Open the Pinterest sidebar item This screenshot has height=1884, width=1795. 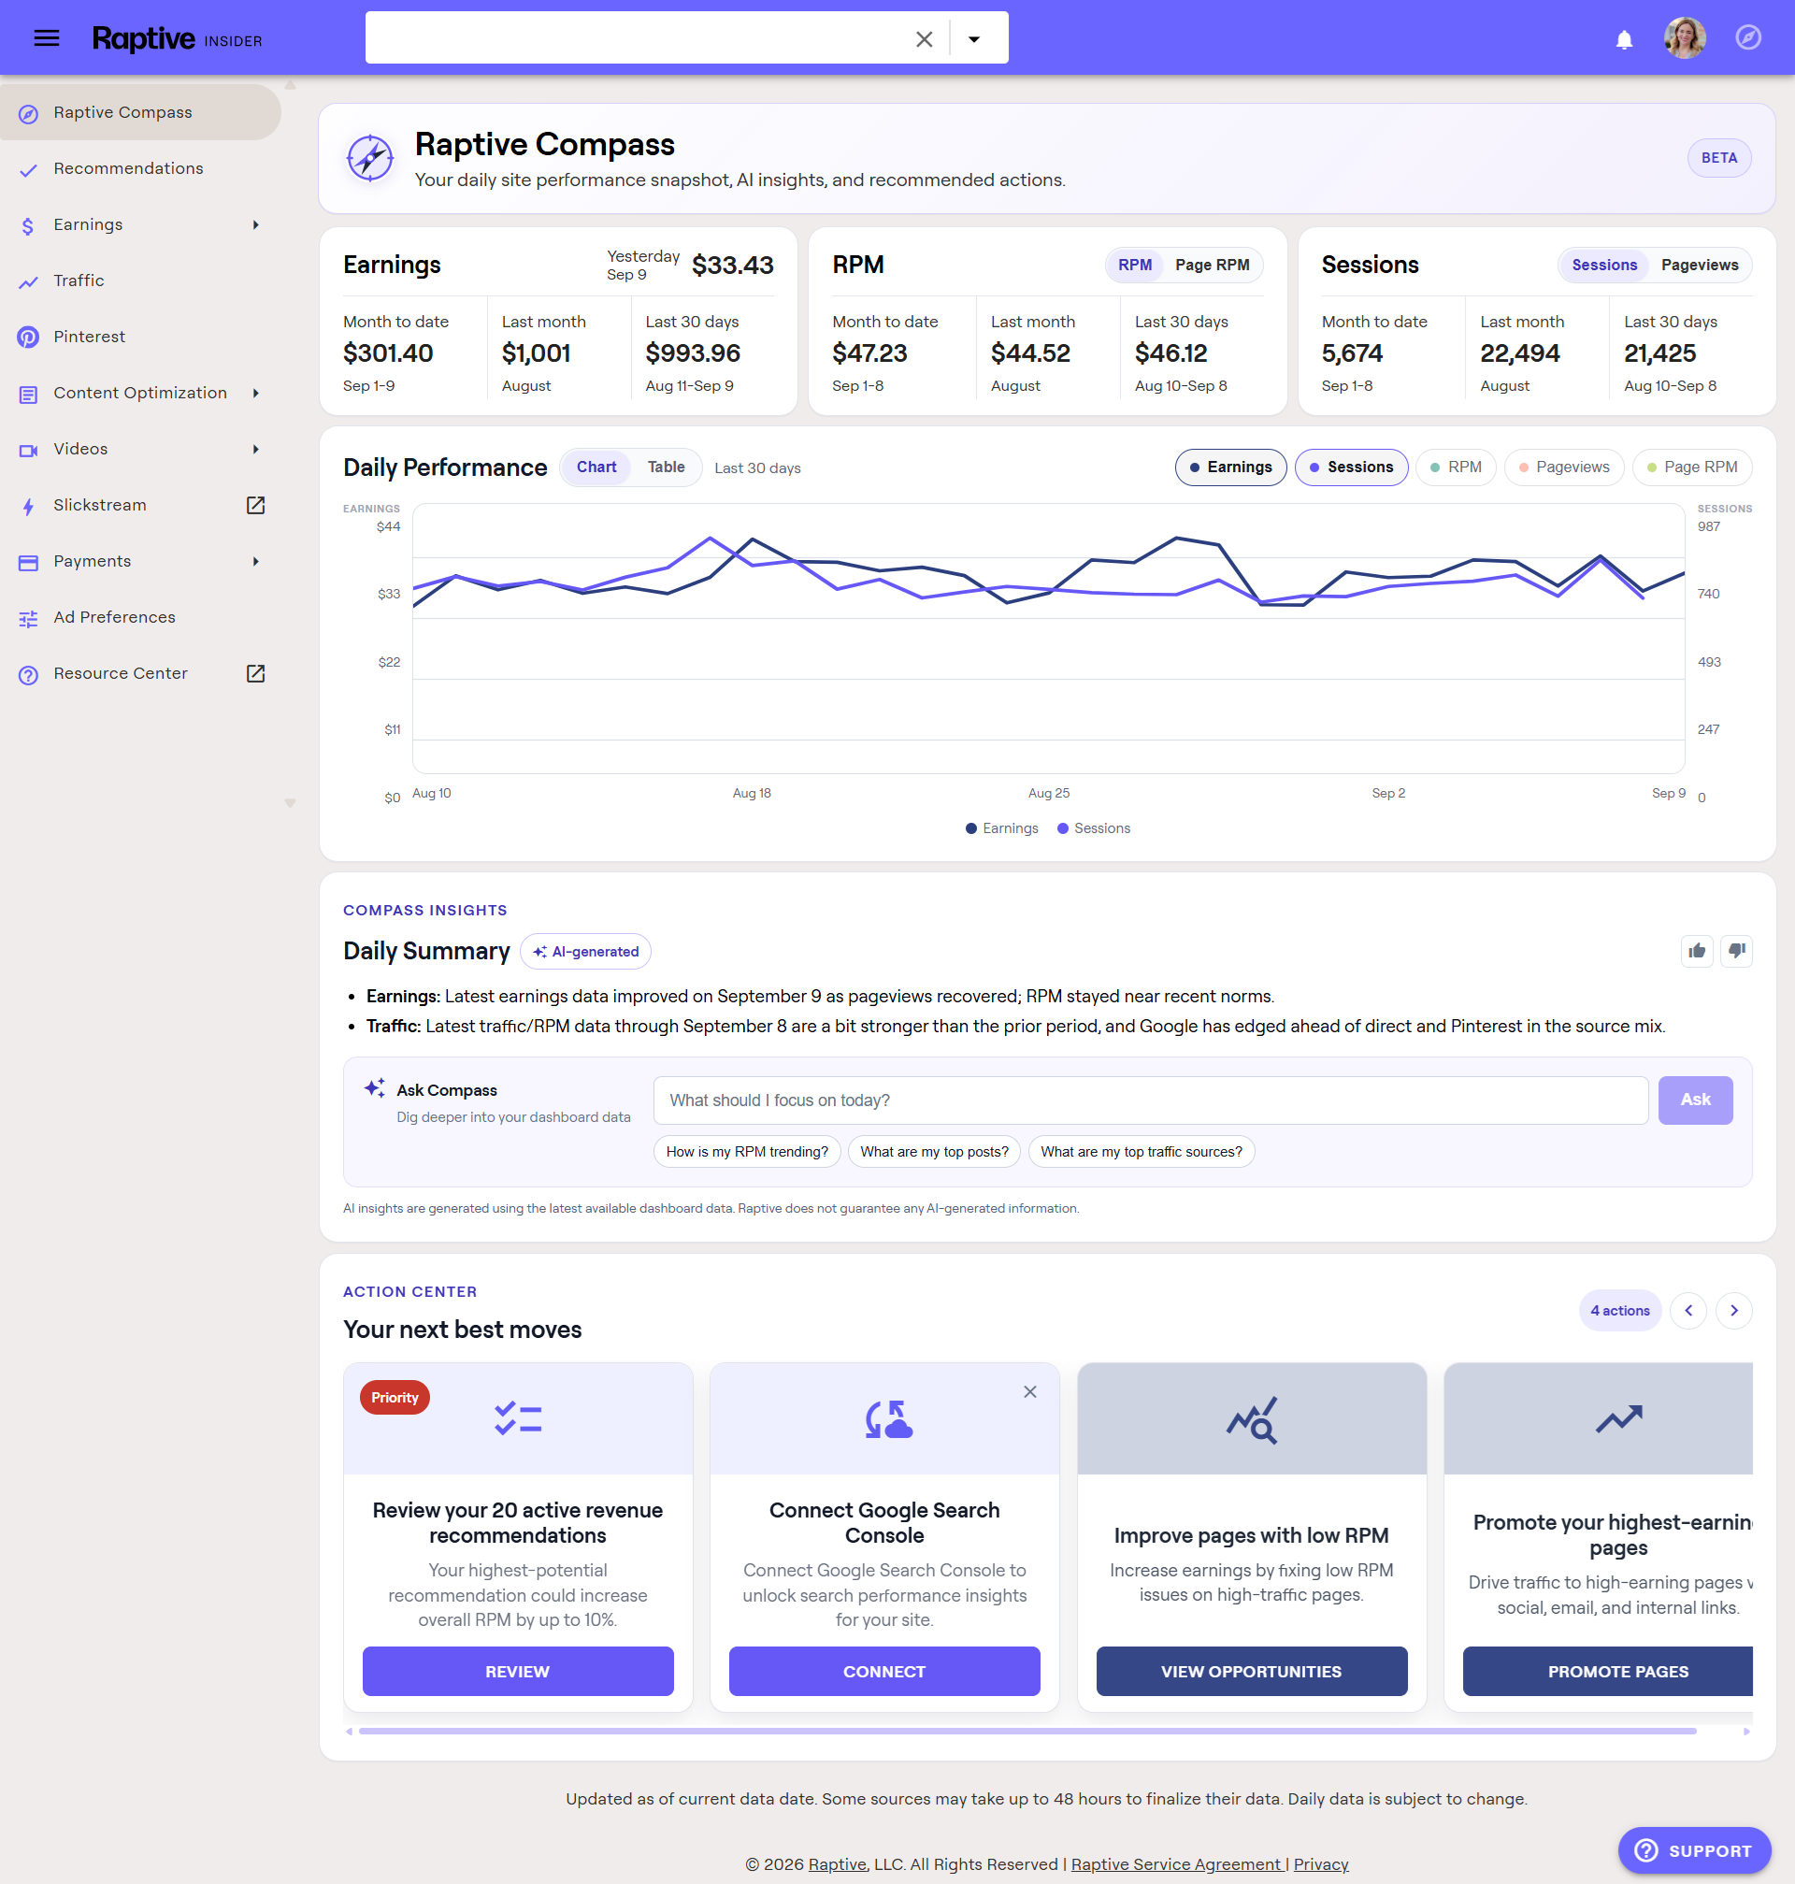(140, 337)
